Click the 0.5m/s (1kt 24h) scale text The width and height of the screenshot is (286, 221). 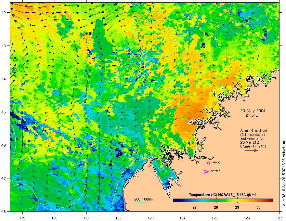(x=253, y=146)
